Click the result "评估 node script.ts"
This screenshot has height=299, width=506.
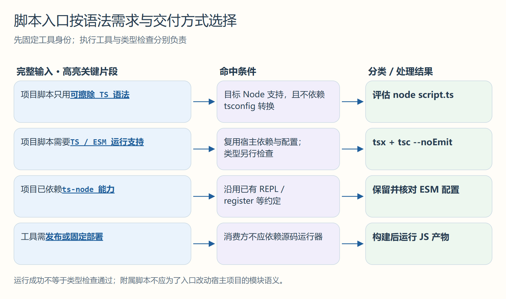click(x=413, y=95)
